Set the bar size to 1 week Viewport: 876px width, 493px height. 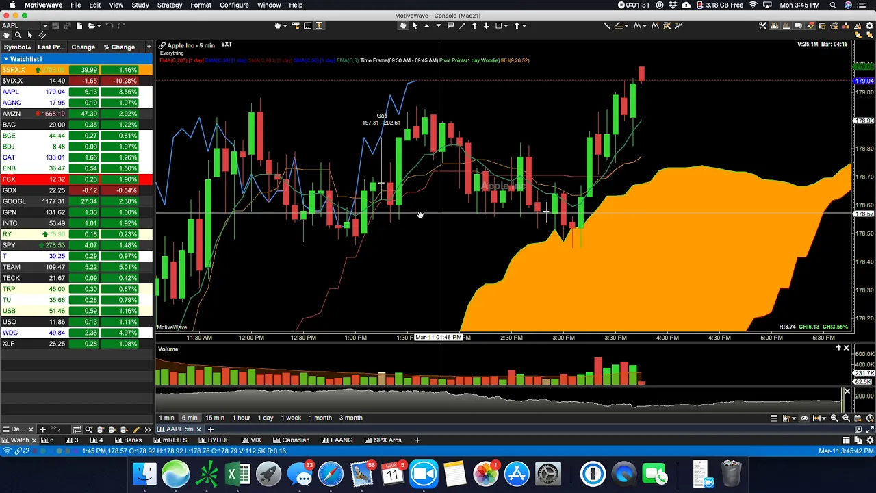[x=291, y=418]
